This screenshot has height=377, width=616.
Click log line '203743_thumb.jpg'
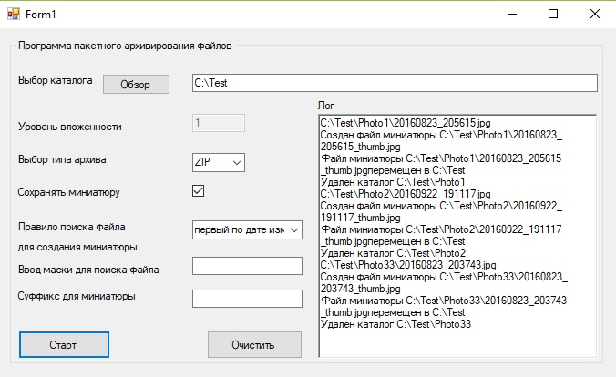click(360, 289)
